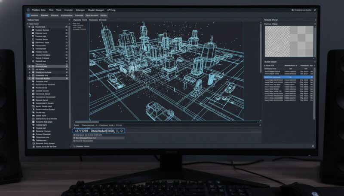344x196 pixels.
Task: Click the second button in the toolbar row
Action: 42,15
